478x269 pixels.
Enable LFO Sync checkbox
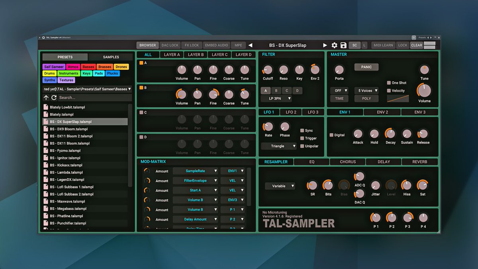[302, 131]
